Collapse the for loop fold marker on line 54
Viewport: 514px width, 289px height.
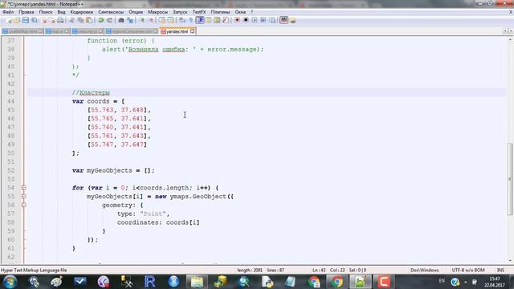24,188
